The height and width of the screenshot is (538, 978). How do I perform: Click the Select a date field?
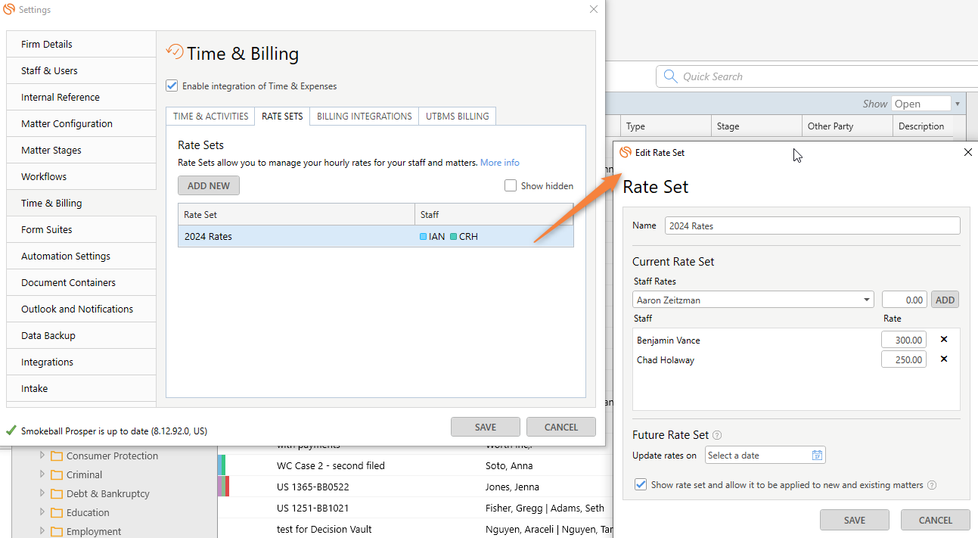765,456
